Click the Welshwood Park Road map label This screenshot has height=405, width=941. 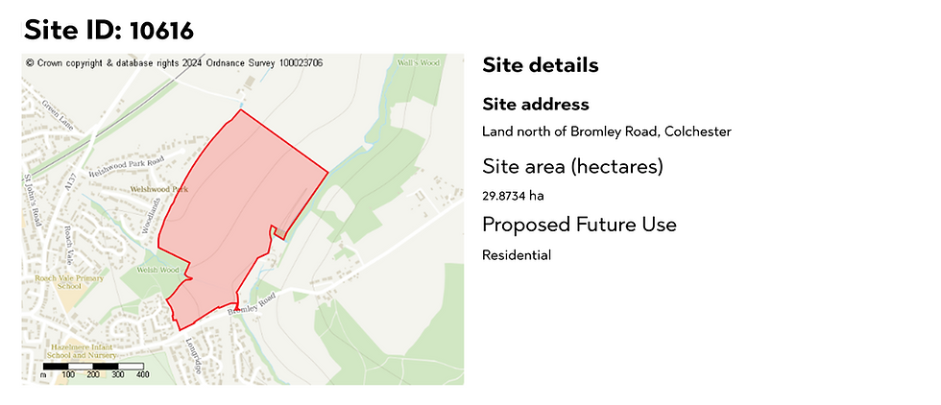point(126,167)
